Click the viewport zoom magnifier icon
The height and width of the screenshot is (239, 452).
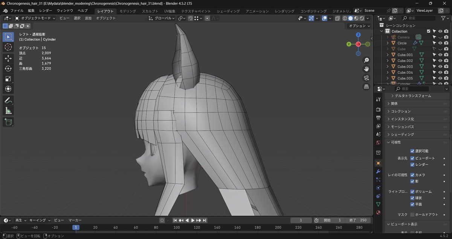pyautogui.click(x=366, y=61)
